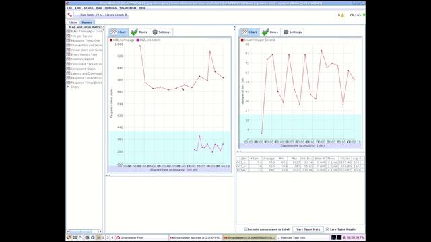This screenshot has width=431, height=242.
Task: Click gear icon on left Settings tab
Action: pyautogui.click(x=155, y=32)
